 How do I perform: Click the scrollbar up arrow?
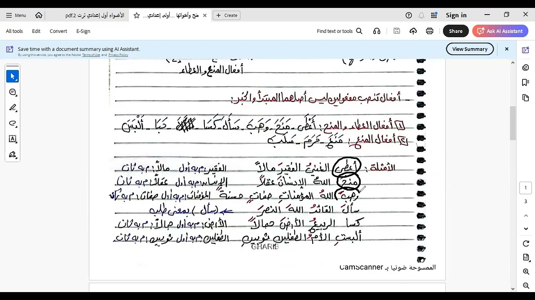(513, 62)
